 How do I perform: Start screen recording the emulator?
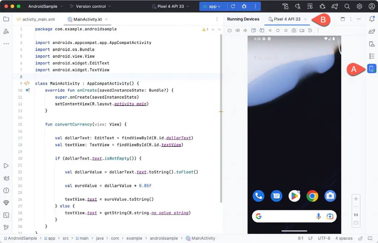coord(302,30)
